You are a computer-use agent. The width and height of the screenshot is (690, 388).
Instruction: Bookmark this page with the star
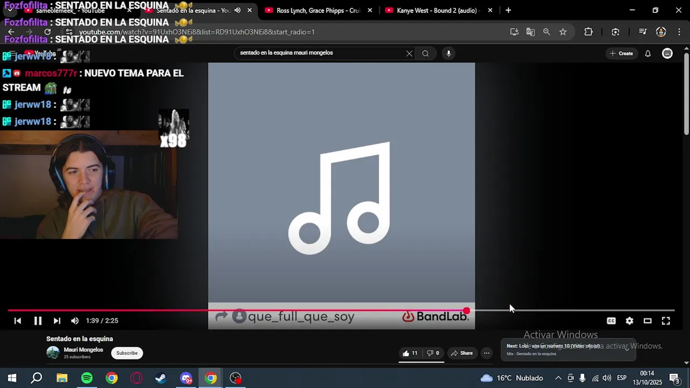coord(563,32)
